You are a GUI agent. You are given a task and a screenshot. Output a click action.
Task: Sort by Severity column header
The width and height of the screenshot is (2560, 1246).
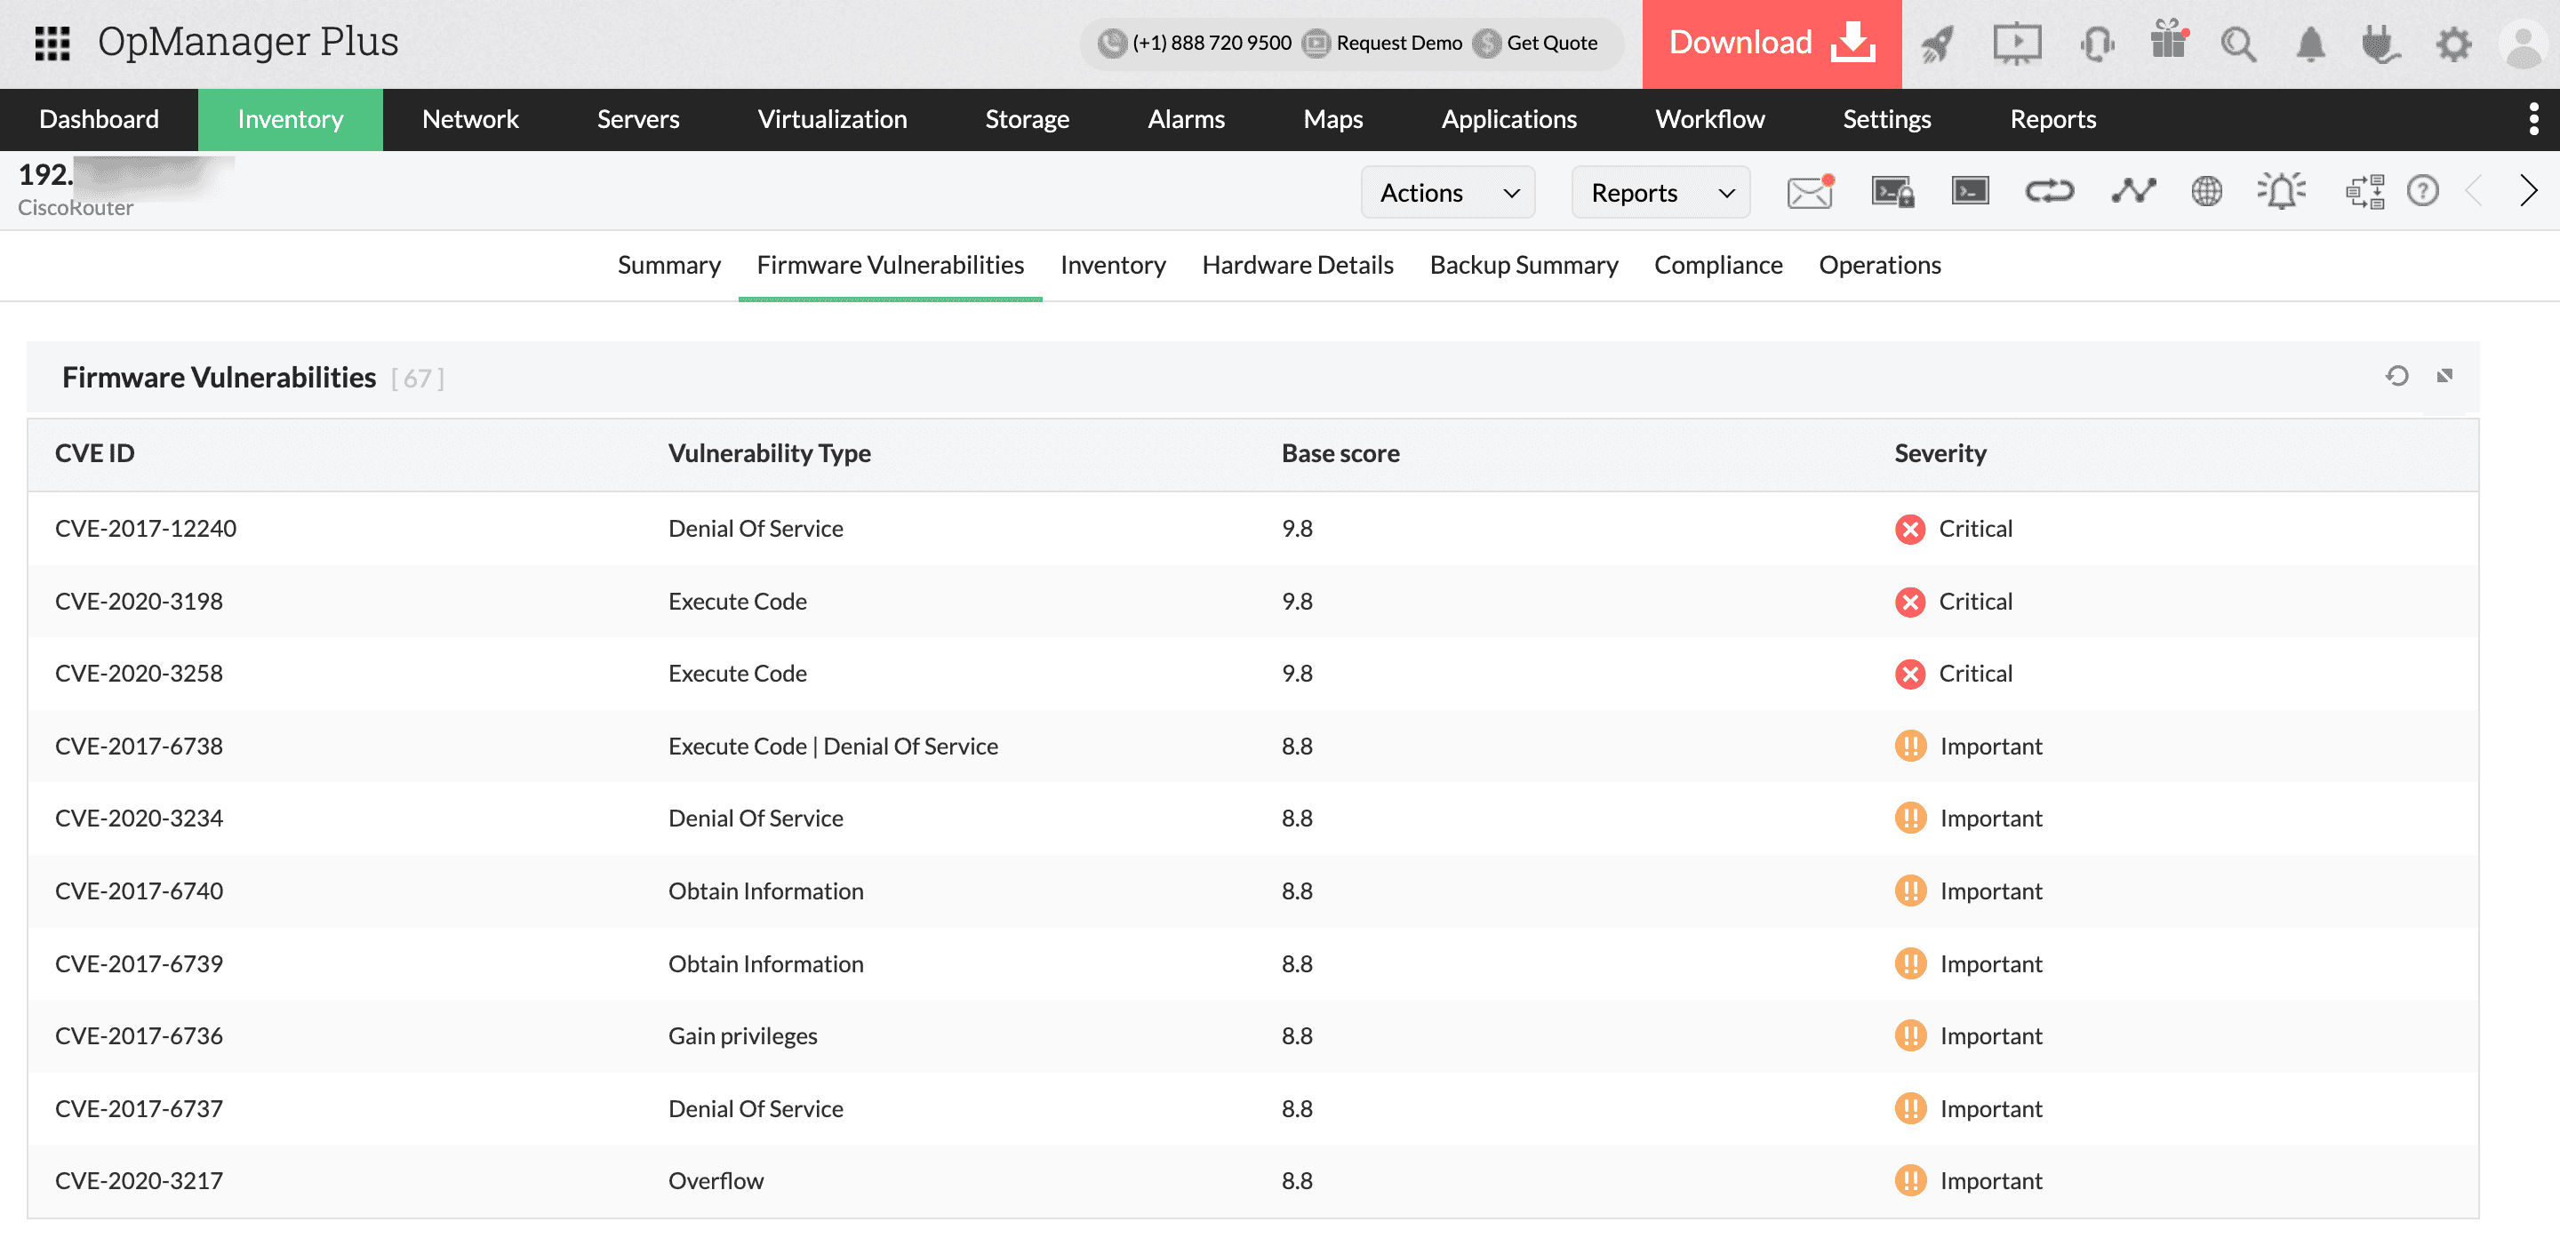[x=1940, y=453]
